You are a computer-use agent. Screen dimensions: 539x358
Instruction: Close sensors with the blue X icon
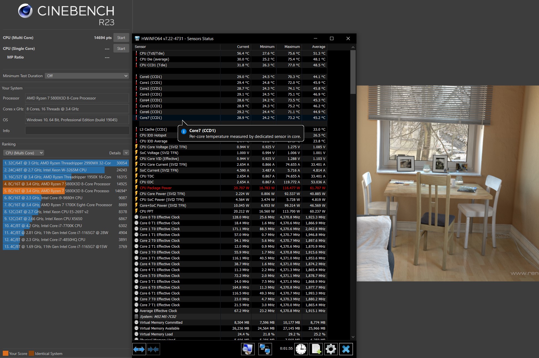tap(346, 349)
